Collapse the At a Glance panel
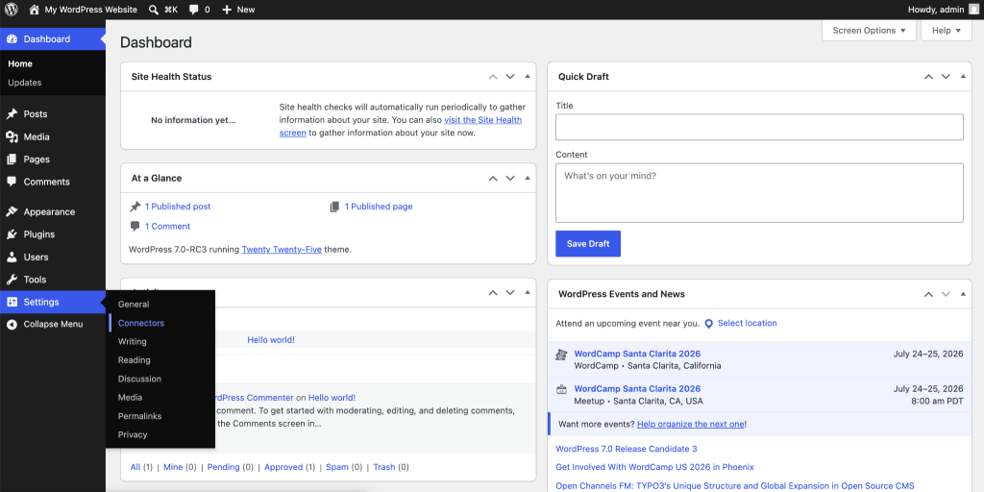This screenshot has height=492, width=984. click(x=528, y=178)
